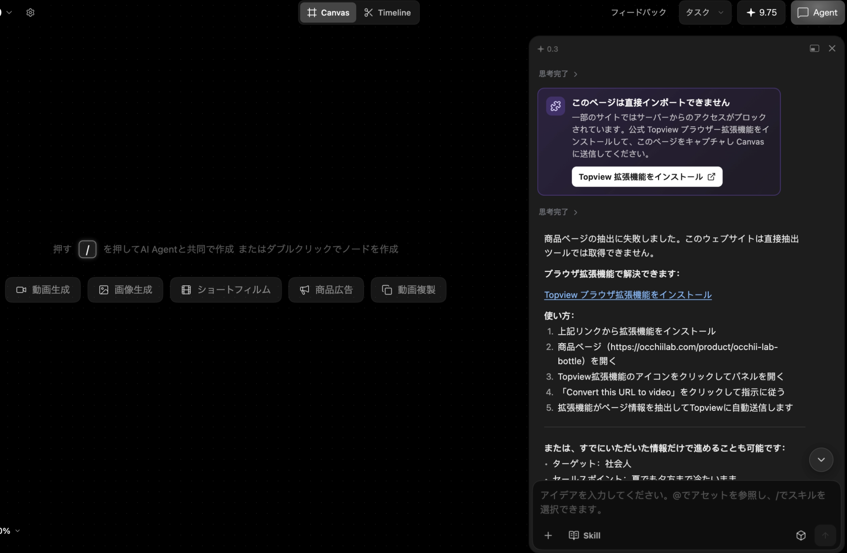This screenshot has height=553, width=847.
Task: Expand the first 思考完了 section
Action: (558, 74)
